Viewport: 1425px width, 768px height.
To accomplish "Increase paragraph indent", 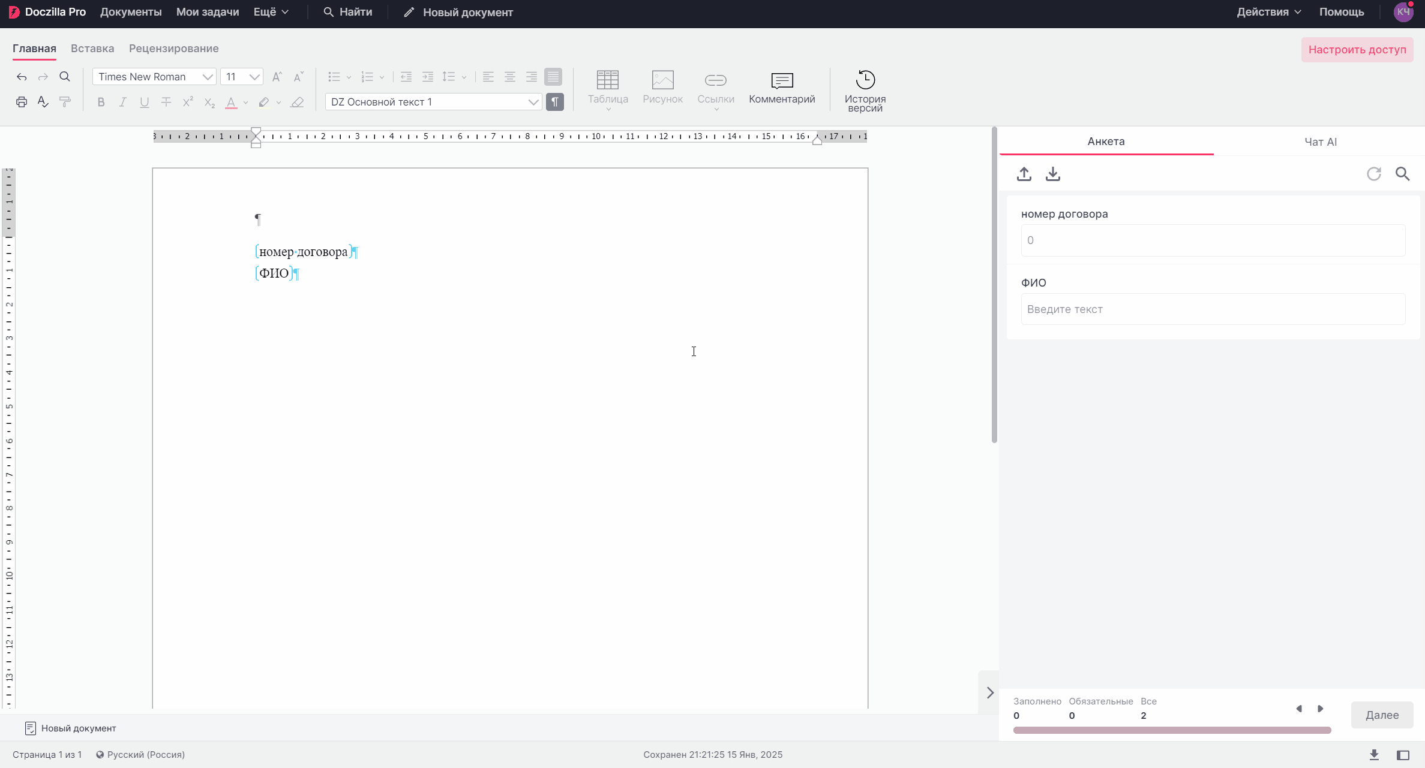I will point(428,77).
